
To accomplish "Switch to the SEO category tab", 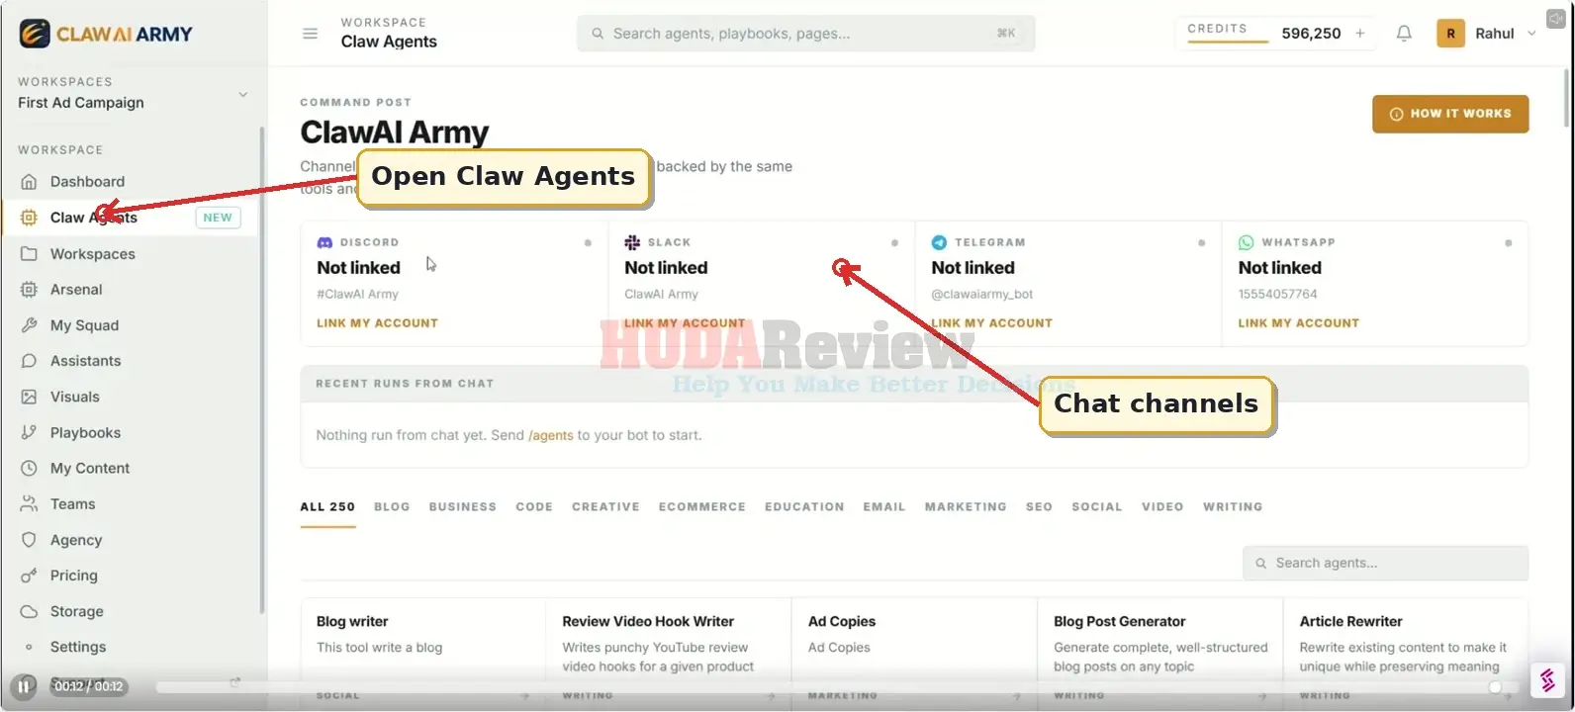I will pos(1039,507).
